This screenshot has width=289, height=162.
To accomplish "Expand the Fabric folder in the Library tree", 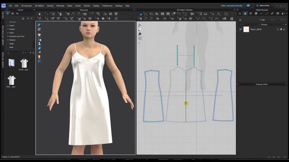I will (8, 33).
